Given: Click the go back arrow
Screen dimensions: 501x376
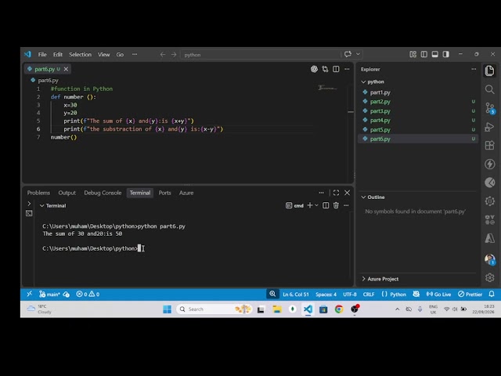Looking at the screenshot, I should (163, 55).
